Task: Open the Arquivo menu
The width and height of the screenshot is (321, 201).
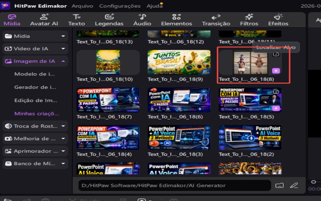Action: coord(82,6)
